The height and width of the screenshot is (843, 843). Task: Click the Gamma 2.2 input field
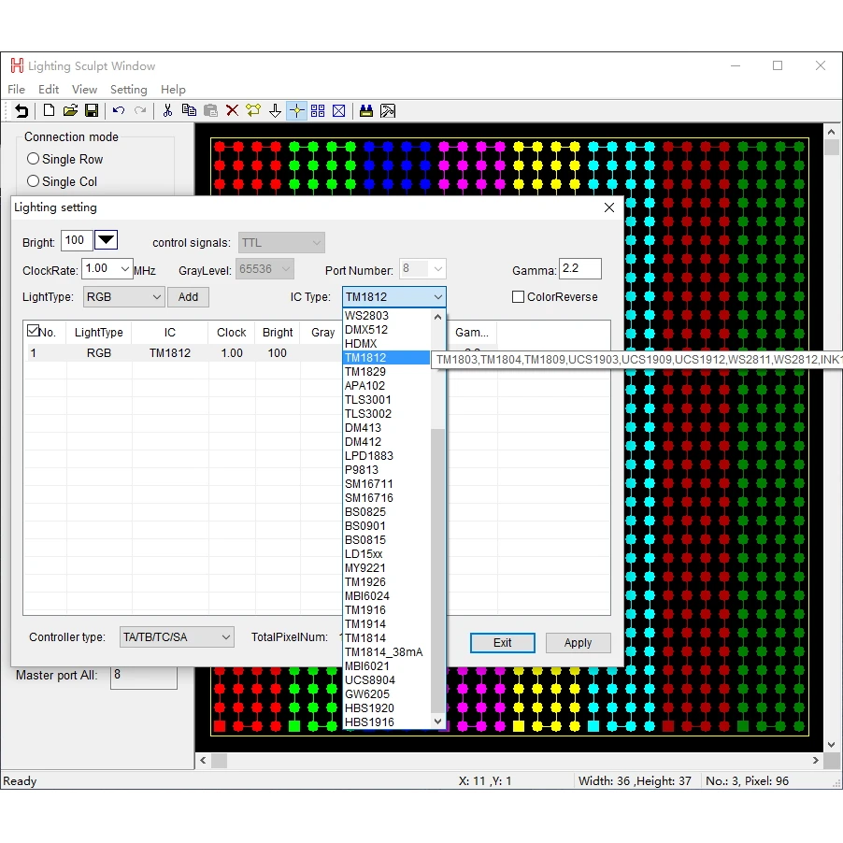(580, 268)
